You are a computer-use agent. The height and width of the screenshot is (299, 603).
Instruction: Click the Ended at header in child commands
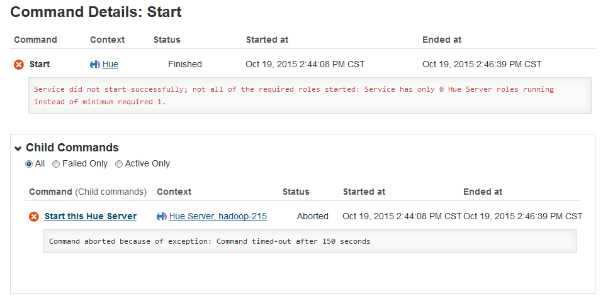tap(483, 192)
